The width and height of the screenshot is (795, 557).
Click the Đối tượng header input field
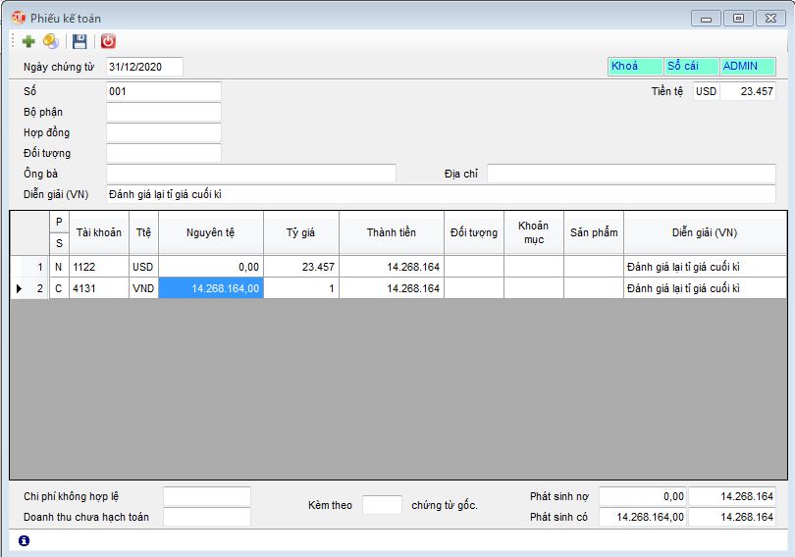pyautogui.click(x=164, y=153)
